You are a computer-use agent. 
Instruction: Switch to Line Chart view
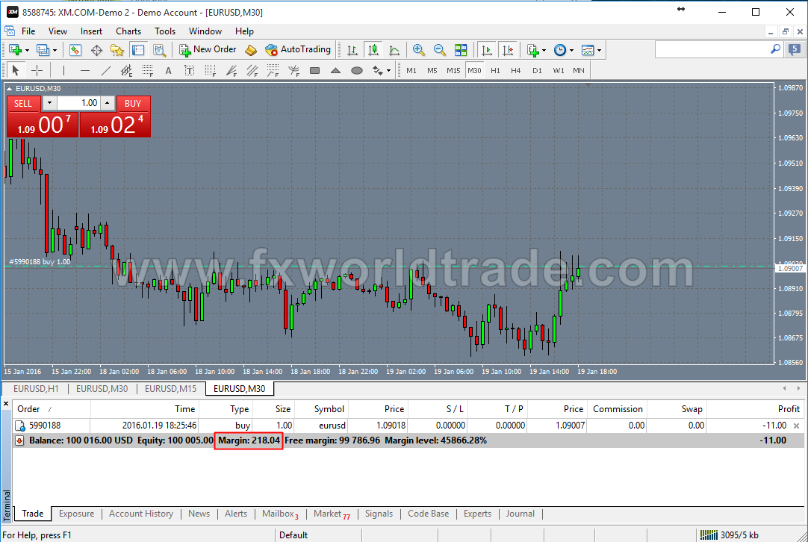[x=394, y=50]
